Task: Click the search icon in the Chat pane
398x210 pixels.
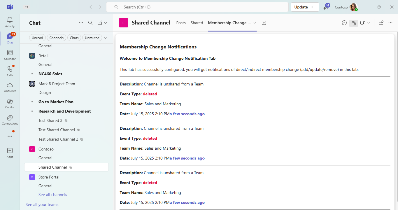Action: point(90,23)
